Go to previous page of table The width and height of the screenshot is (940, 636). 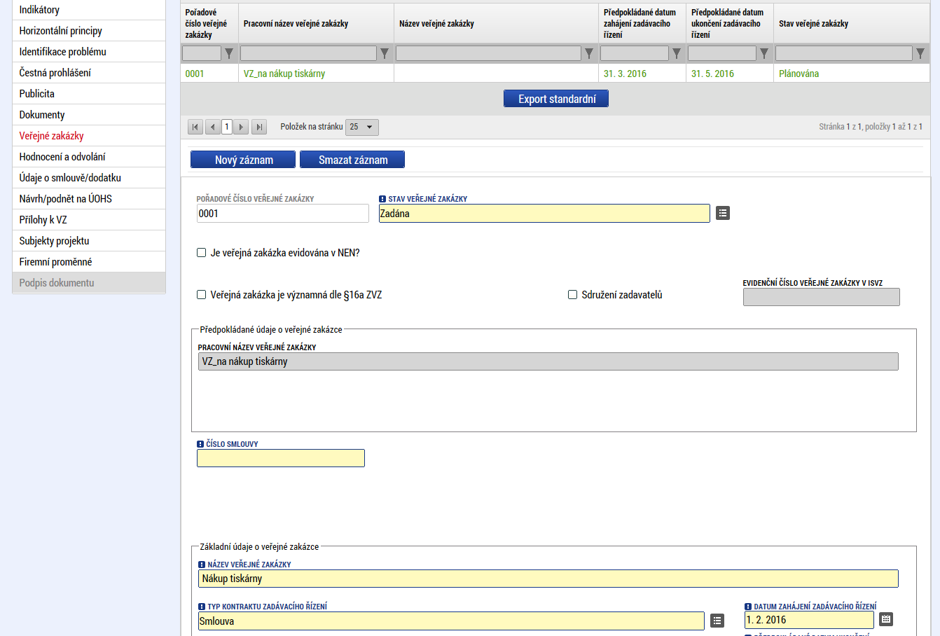point(213,127)
